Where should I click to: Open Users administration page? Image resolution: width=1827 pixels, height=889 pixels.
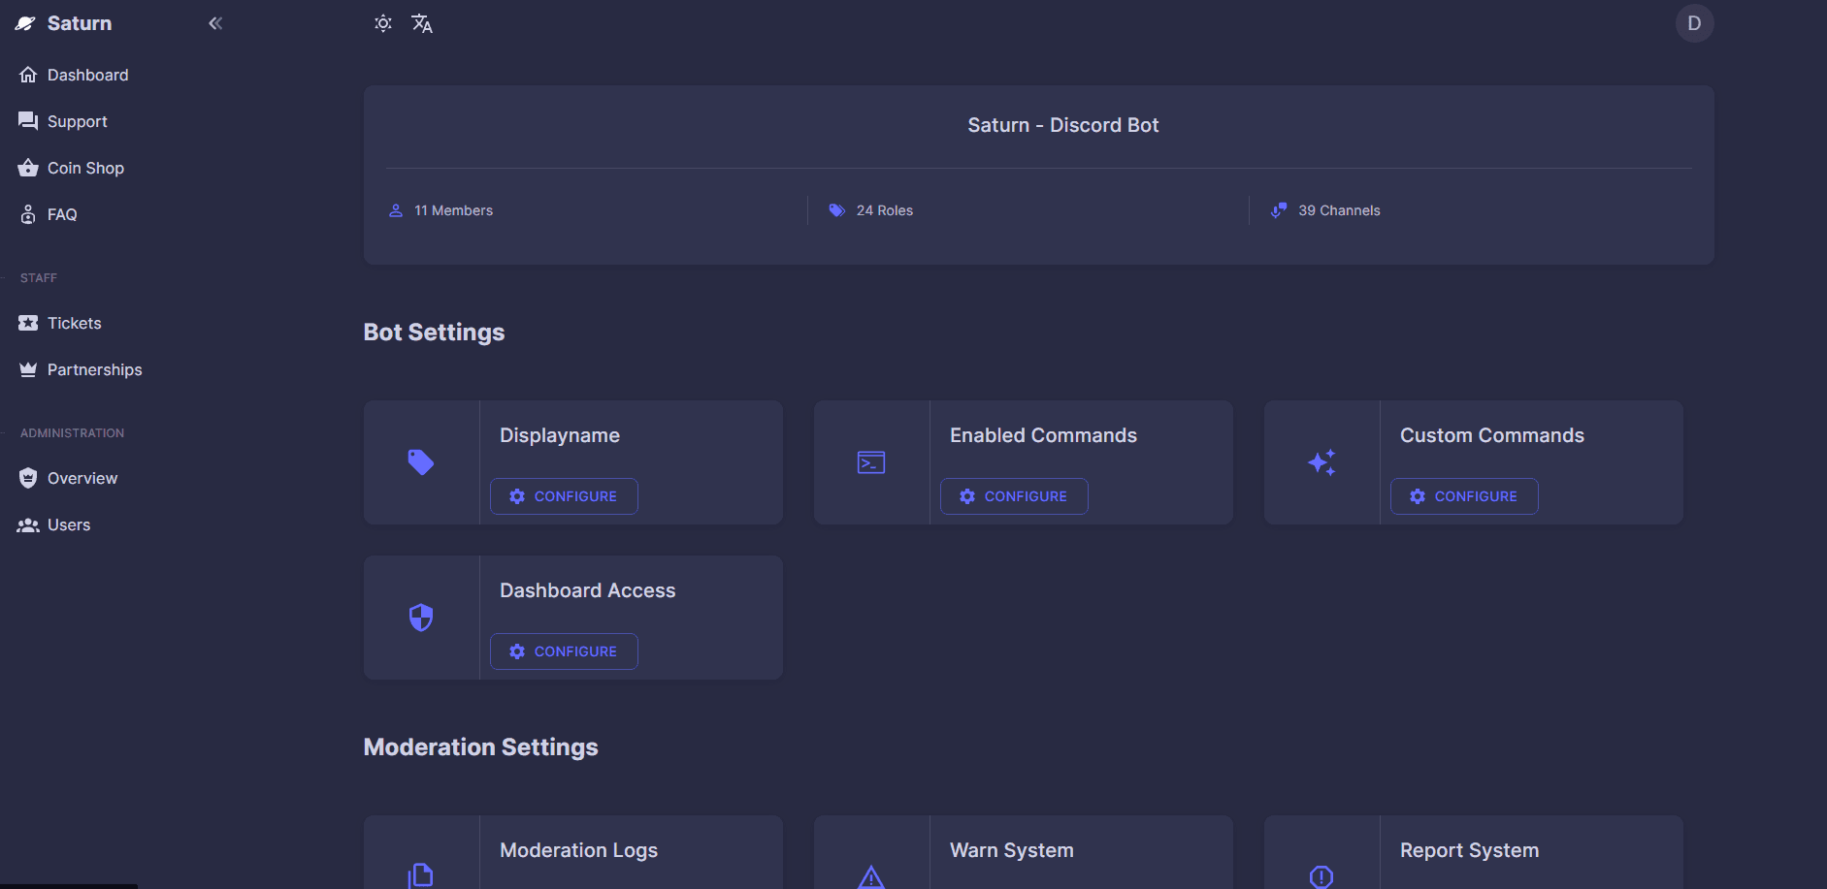[68, 524]
